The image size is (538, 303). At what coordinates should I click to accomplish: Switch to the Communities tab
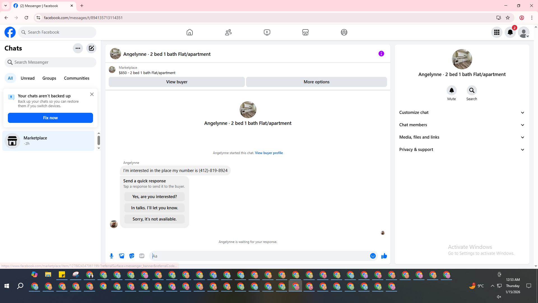[x=76, y=78]
